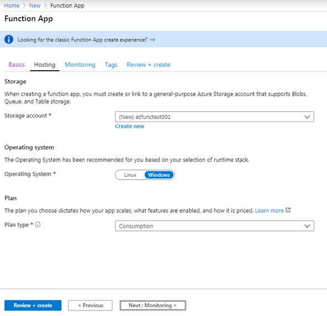This screenshot has width=327, height=316.
Task: Open the Learn more link
Action: point(269,210)
